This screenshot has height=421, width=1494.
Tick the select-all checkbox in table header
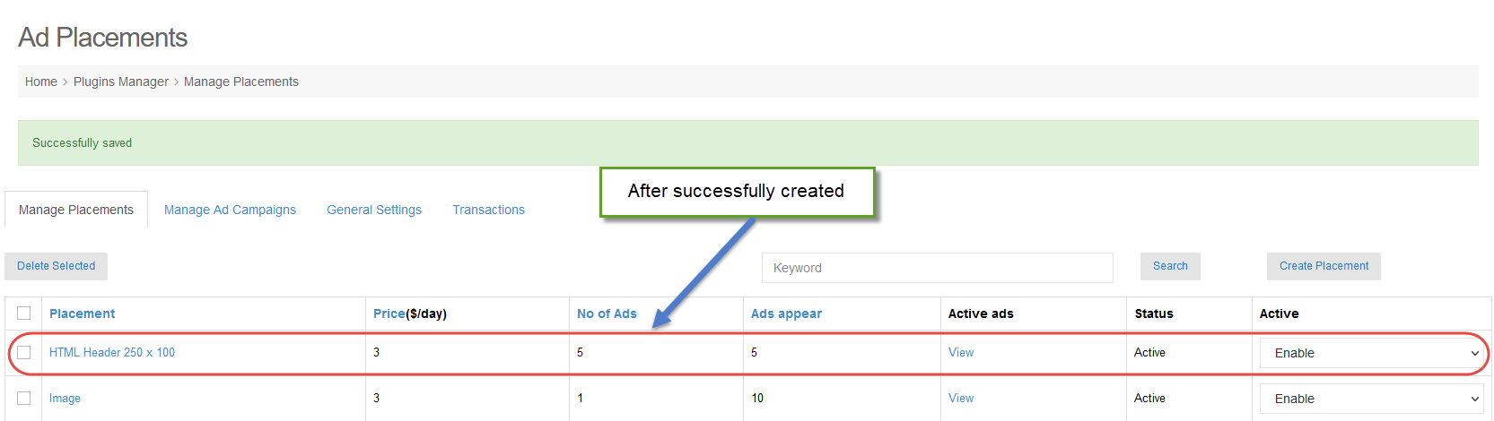pyautogui.click(x=24, y=313)
